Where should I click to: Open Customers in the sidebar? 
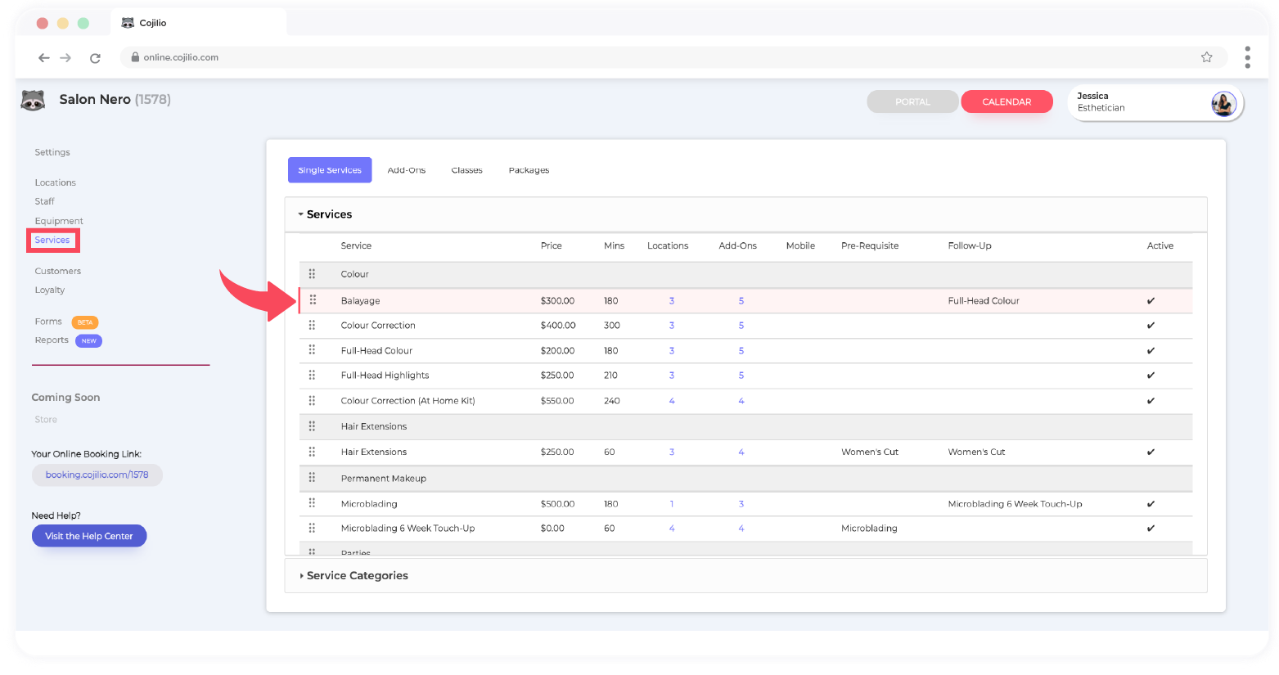coord(58,271)
